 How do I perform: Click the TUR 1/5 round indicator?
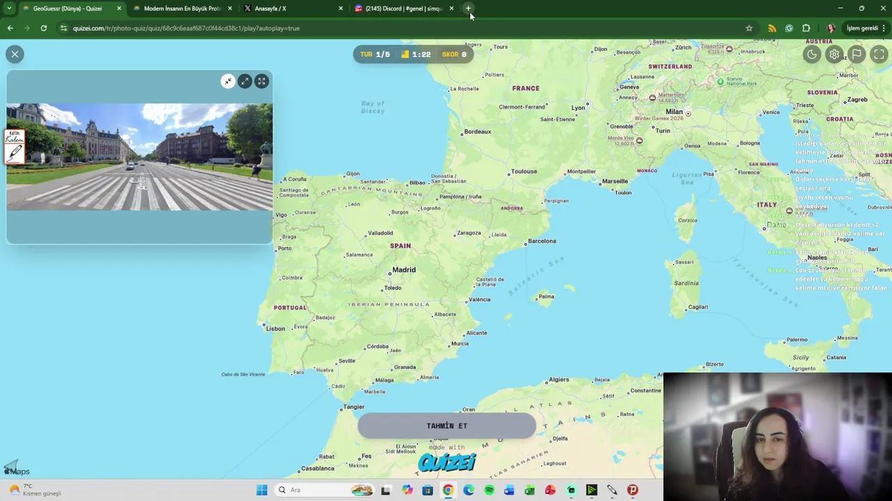[375, 54]
